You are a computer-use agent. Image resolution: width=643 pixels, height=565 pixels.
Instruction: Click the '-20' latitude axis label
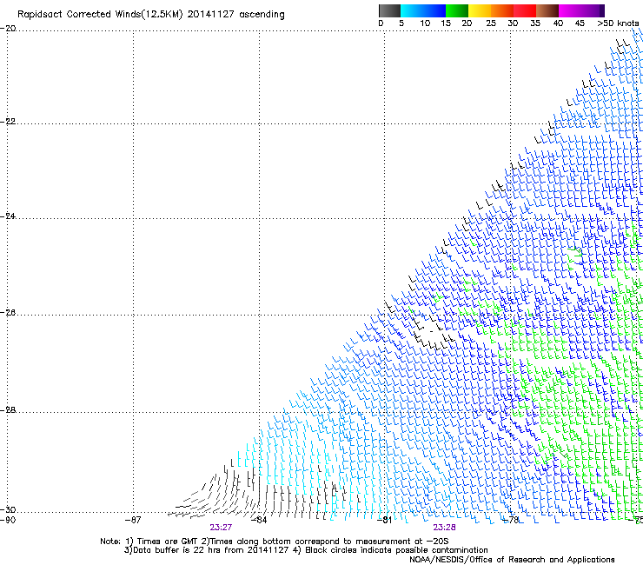pyautogui.click(x=8, y=29)
